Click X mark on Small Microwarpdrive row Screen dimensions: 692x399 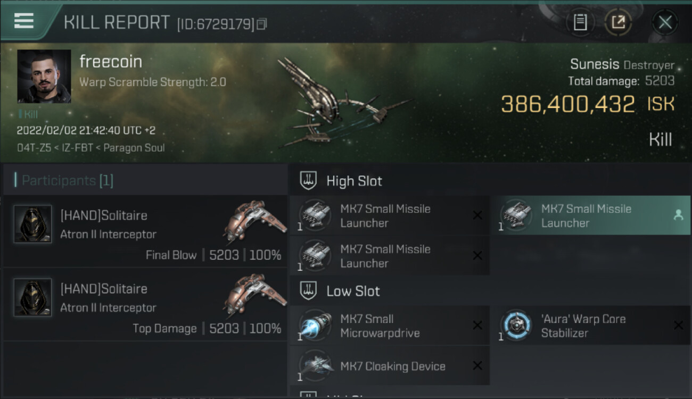pyautogui.click(x=477, y=325)
